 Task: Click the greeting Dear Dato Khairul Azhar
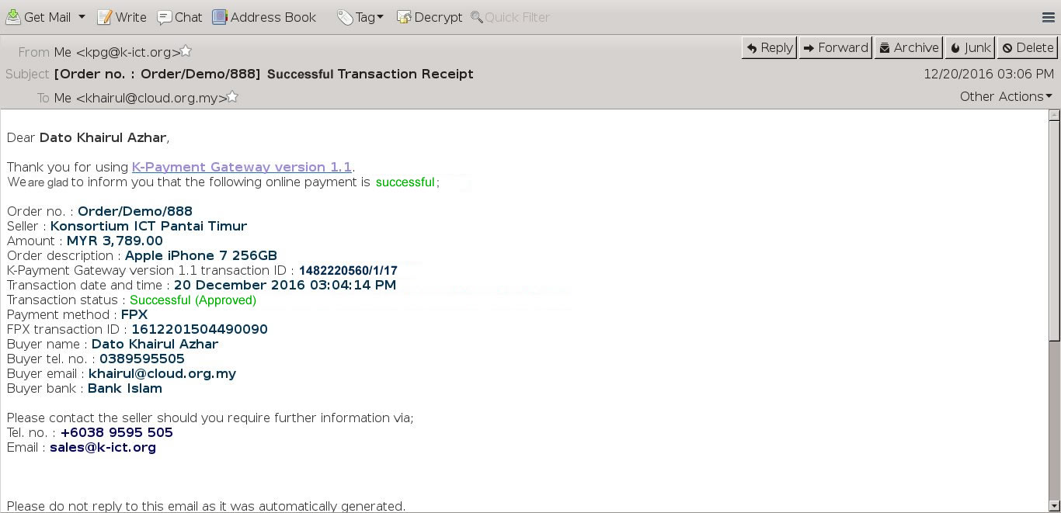click(88, 137)
